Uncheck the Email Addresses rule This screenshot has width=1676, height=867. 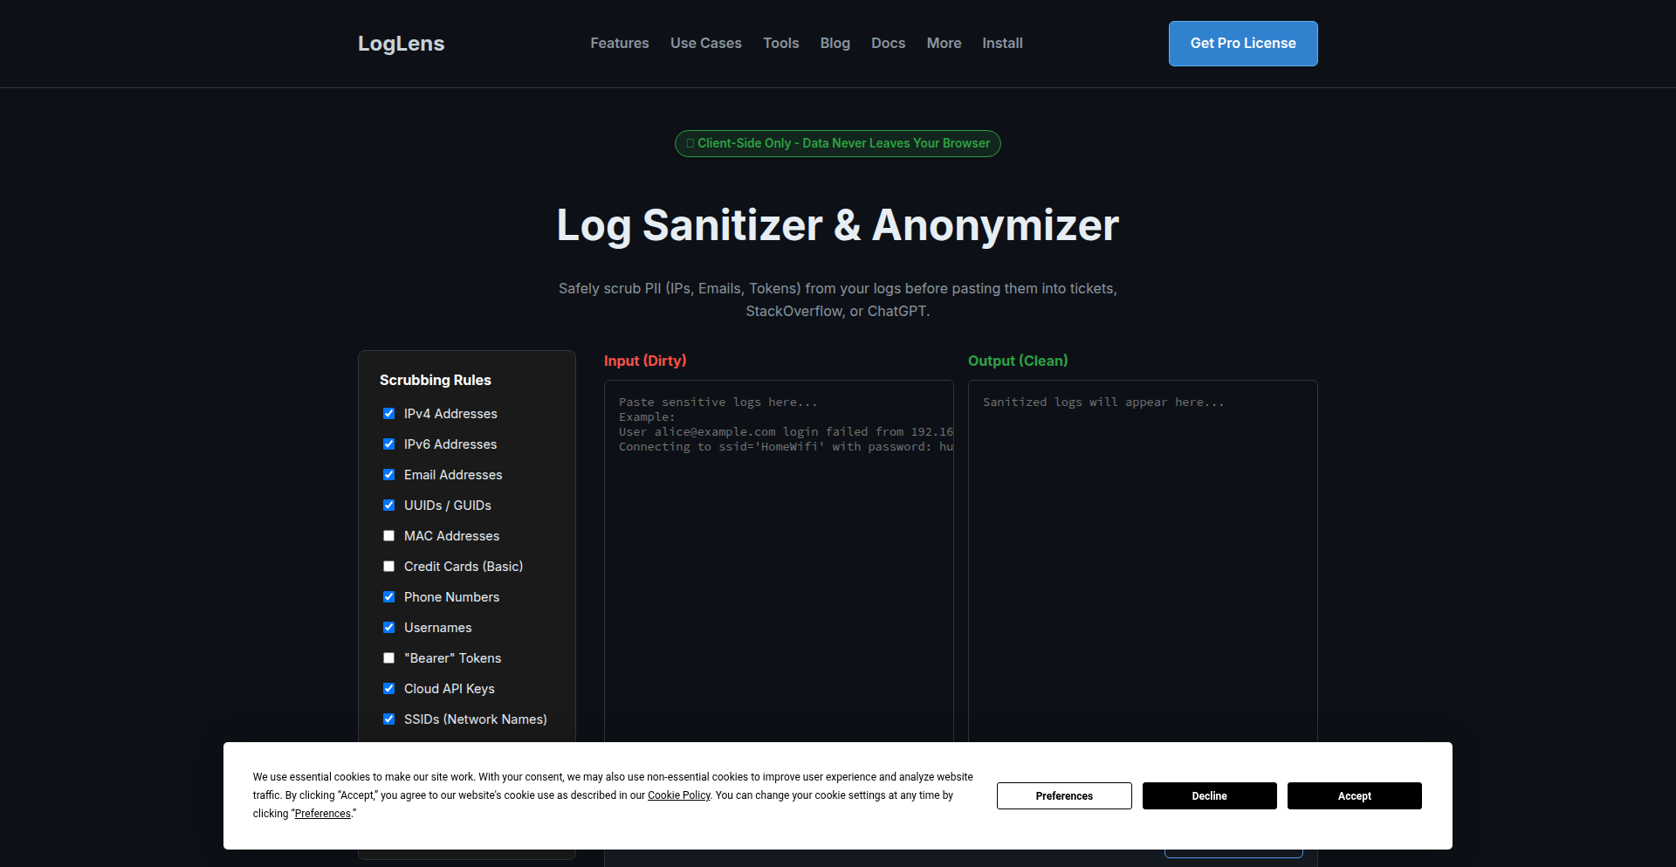(x=388, y=475)
